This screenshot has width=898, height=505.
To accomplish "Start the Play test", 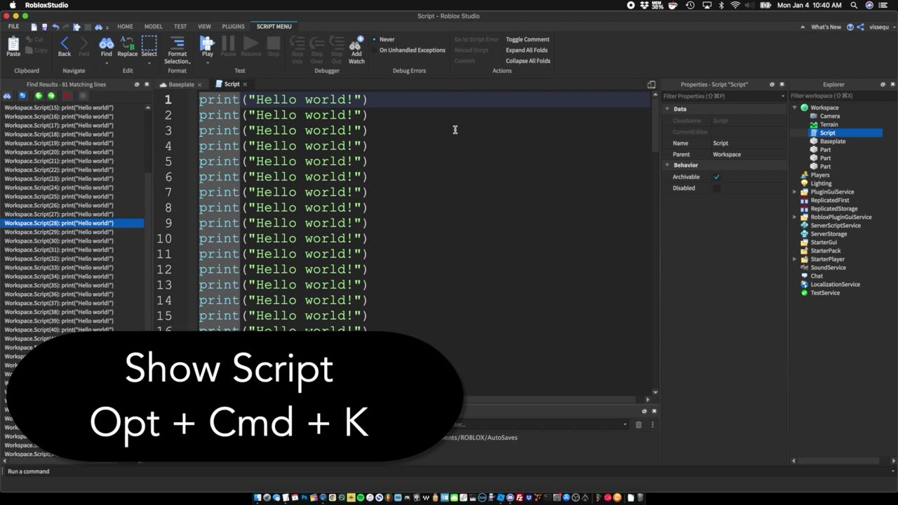I will click(x=208, y=46).
